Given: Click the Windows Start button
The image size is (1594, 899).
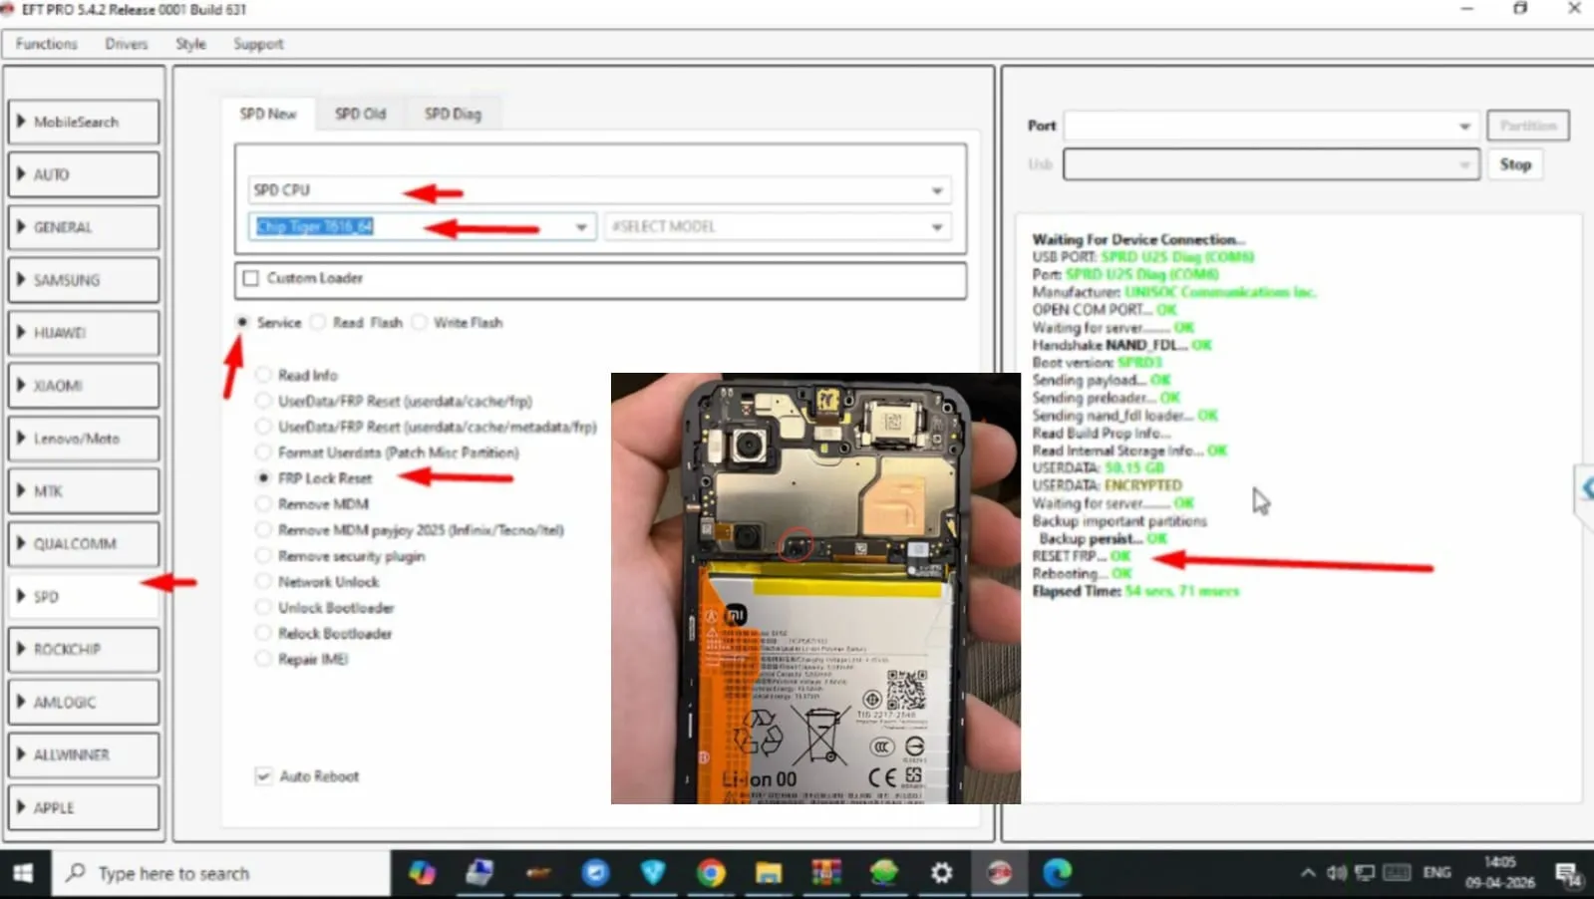Looking at the screenshot, I should point(23,874).
